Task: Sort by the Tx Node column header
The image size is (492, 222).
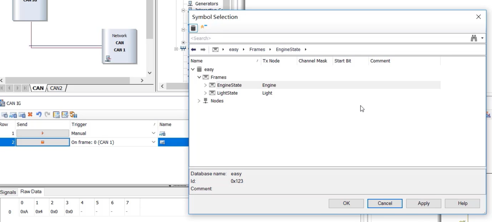Action: [279, 61]
